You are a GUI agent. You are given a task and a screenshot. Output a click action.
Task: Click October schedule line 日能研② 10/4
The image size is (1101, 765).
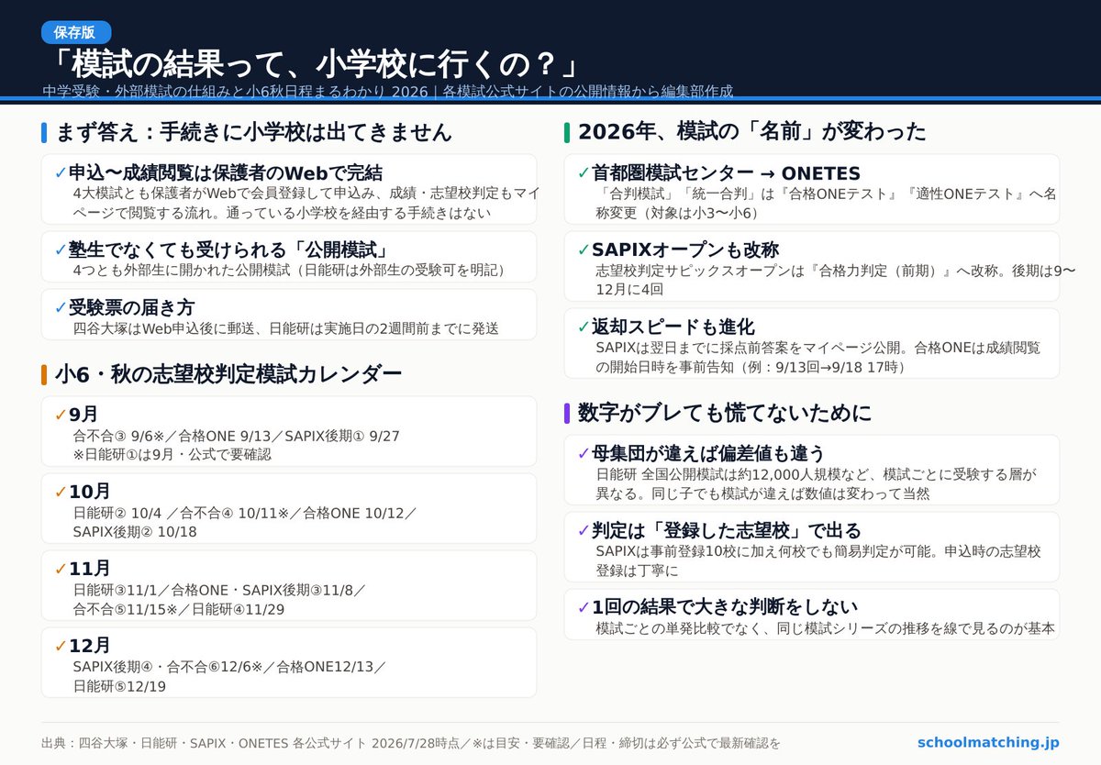[245, 514]
